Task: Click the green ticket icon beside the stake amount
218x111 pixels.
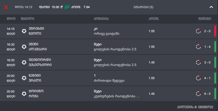Action: pyautogui.click(x=67, y=7)
